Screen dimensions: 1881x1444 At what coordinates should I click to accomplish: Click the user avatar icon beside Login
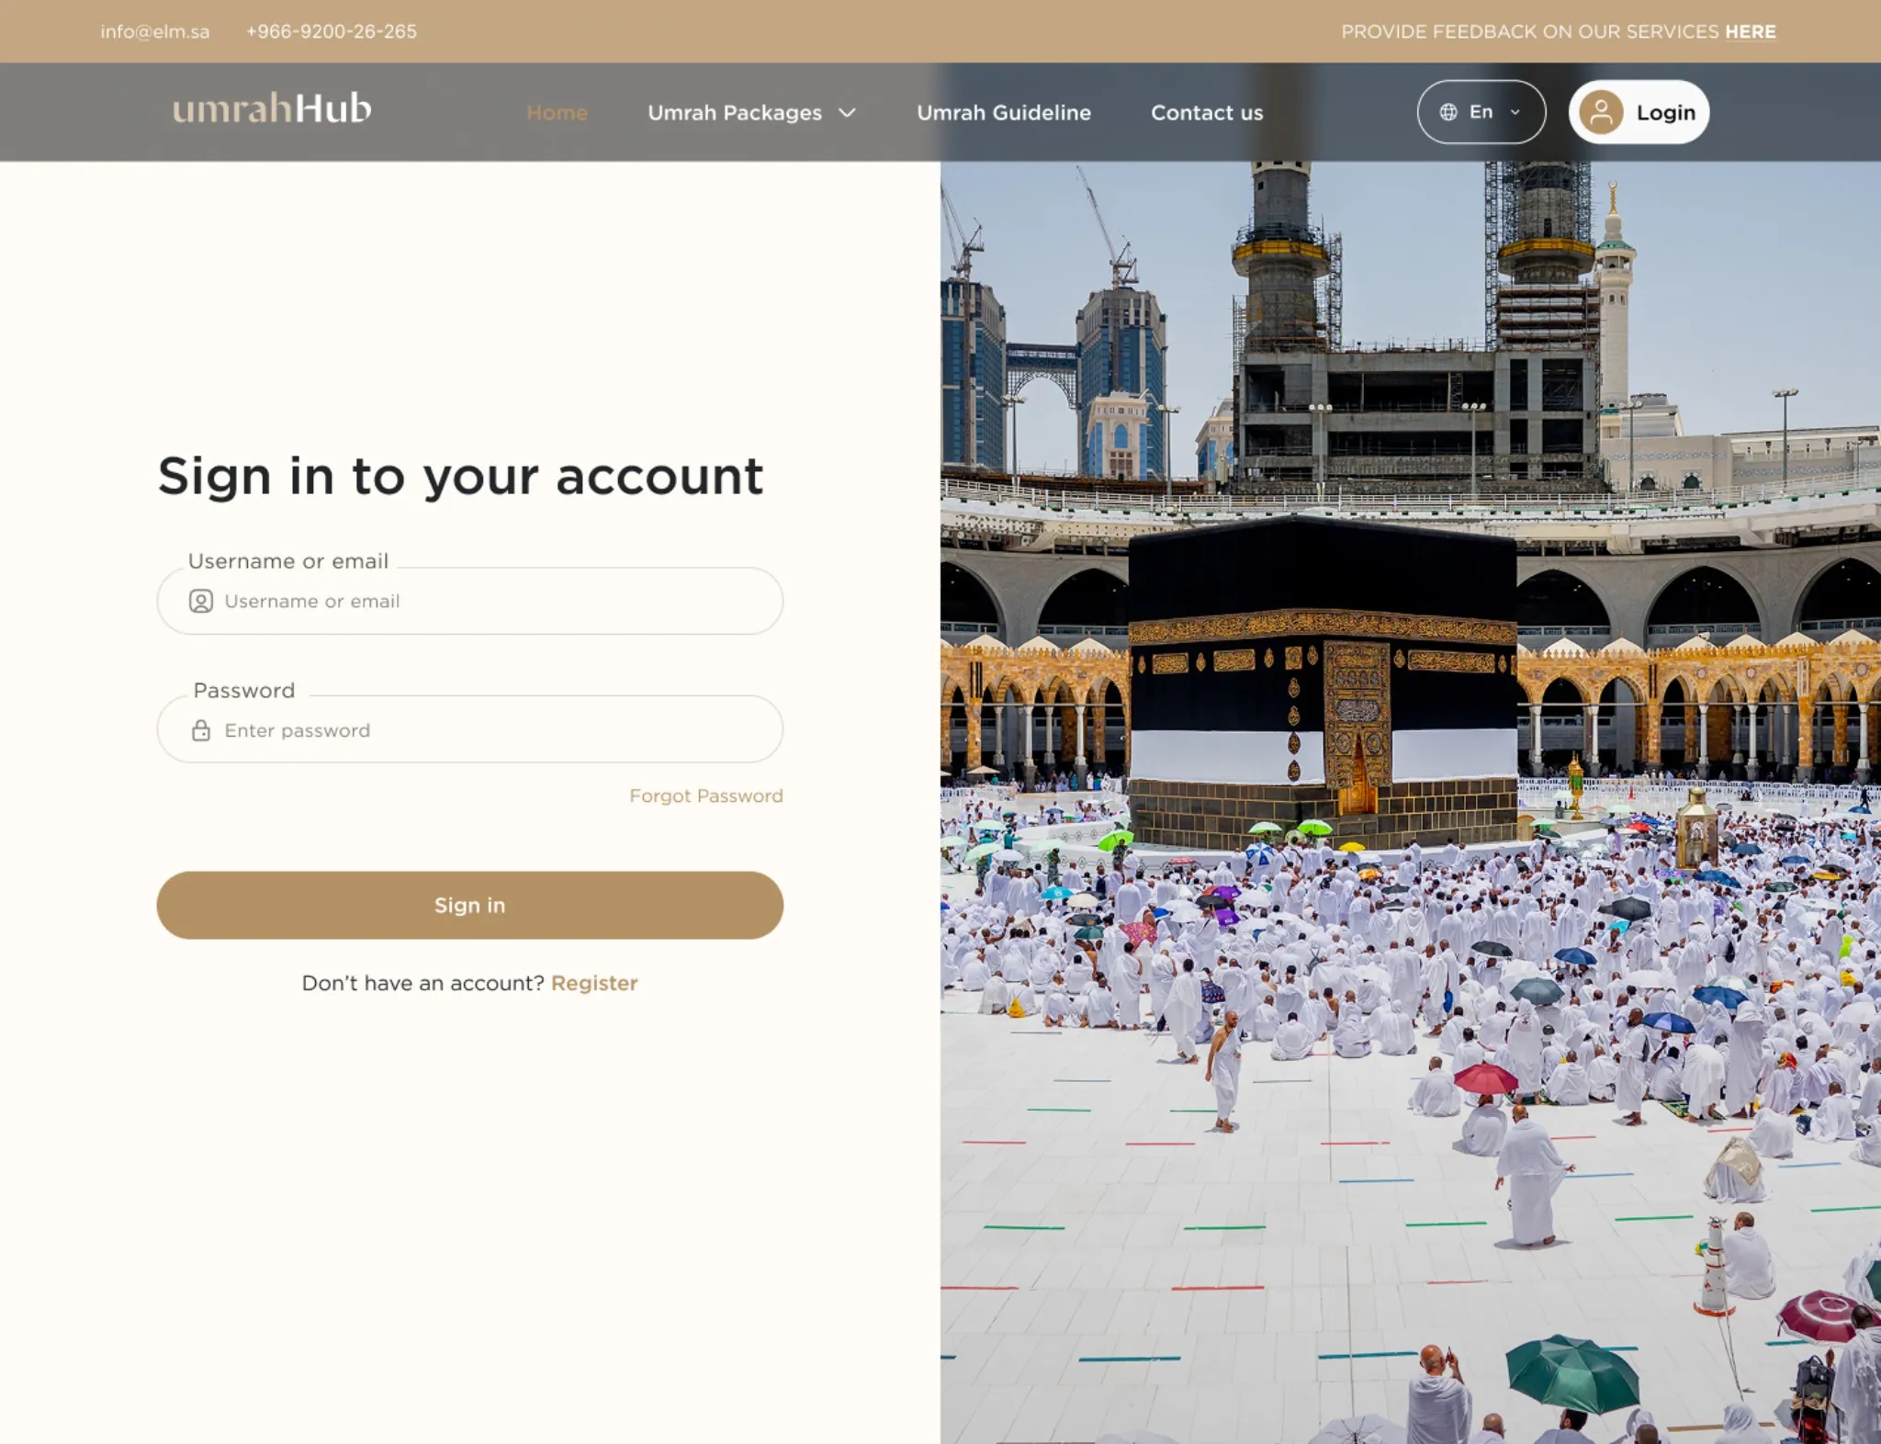(x=1601, y=112)
